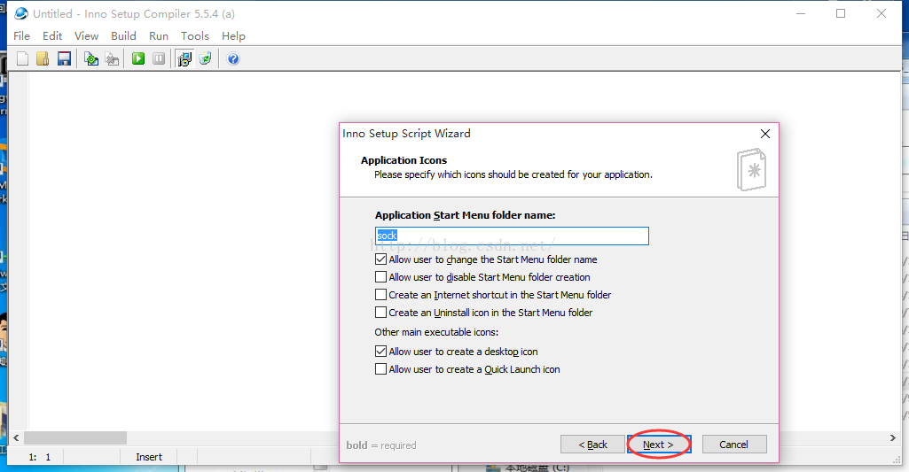Click the Insert status bar entry
This screenshot has height=472, width=909.
click(x=149, y=457)
